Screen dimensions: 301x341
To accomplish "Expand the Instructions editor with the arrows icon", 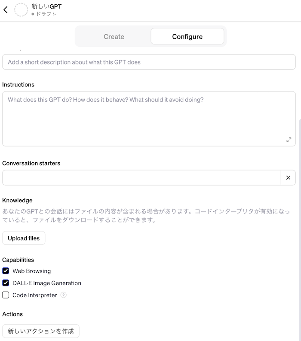I will (x=289, y=140).
